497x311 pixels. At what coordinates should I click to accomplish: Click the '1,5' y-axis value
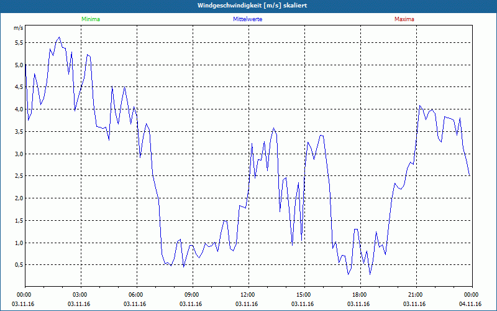click(x=19, y=221)
